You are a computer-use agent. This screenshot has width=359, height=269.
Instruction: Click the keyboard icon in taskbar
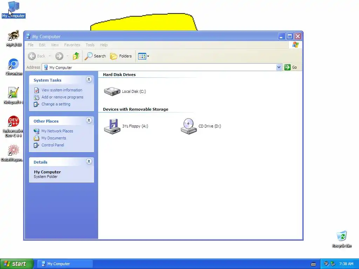click(313, 264)
